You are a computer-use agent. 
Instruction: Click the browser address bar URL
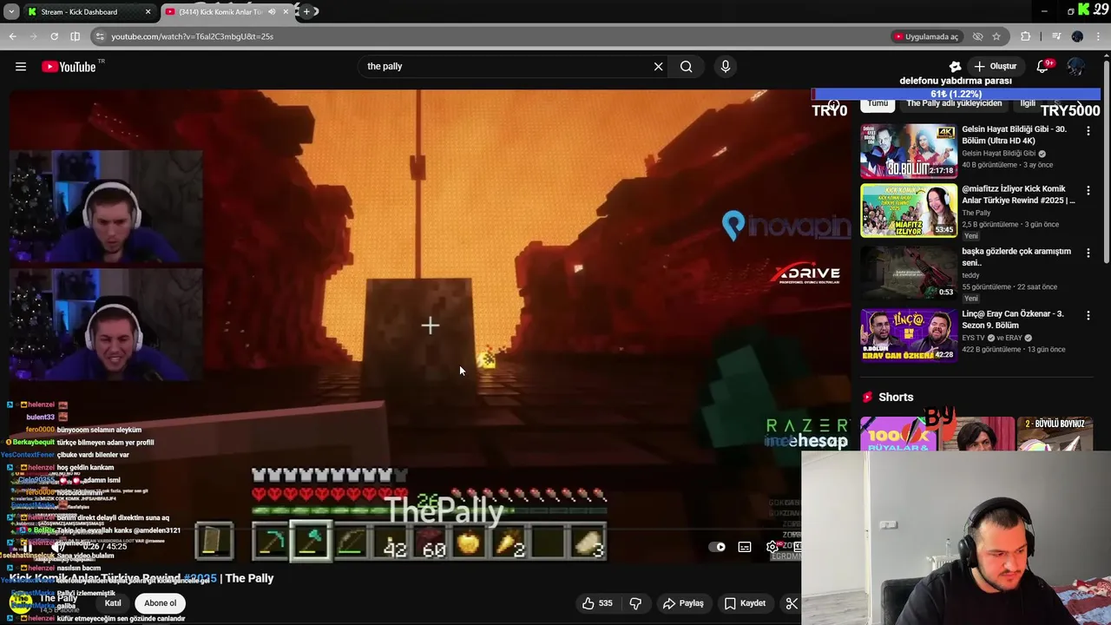(192, 36)
